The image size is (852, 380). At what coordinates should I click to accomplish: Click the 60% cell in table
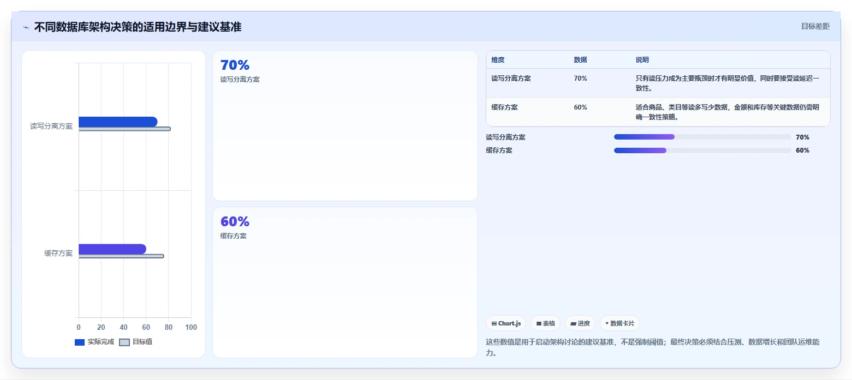pos(580,107)
